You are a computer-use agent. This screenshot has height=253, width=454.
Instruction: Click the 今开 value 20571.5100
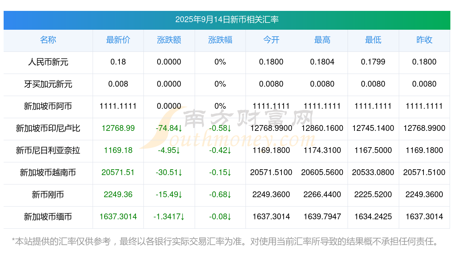(x=271, y=173)
